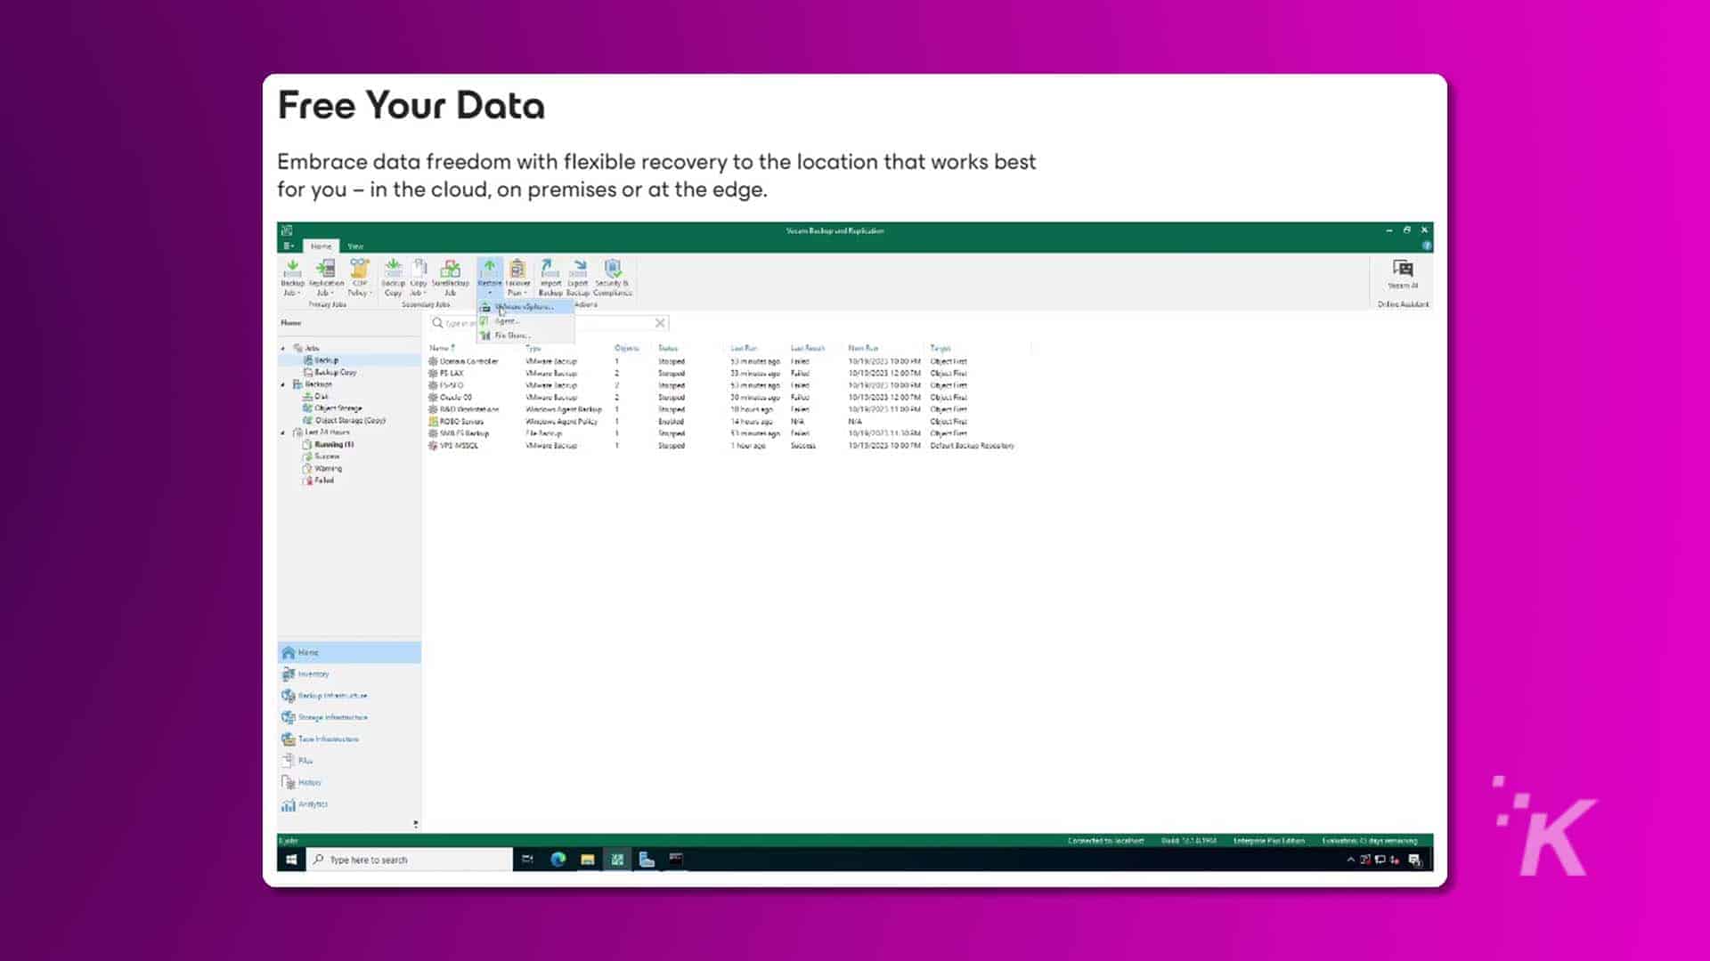1710x961 pixels.
Task: Open the Failover Plan tool
Action: pyautogui.click(x=517, y=276)
